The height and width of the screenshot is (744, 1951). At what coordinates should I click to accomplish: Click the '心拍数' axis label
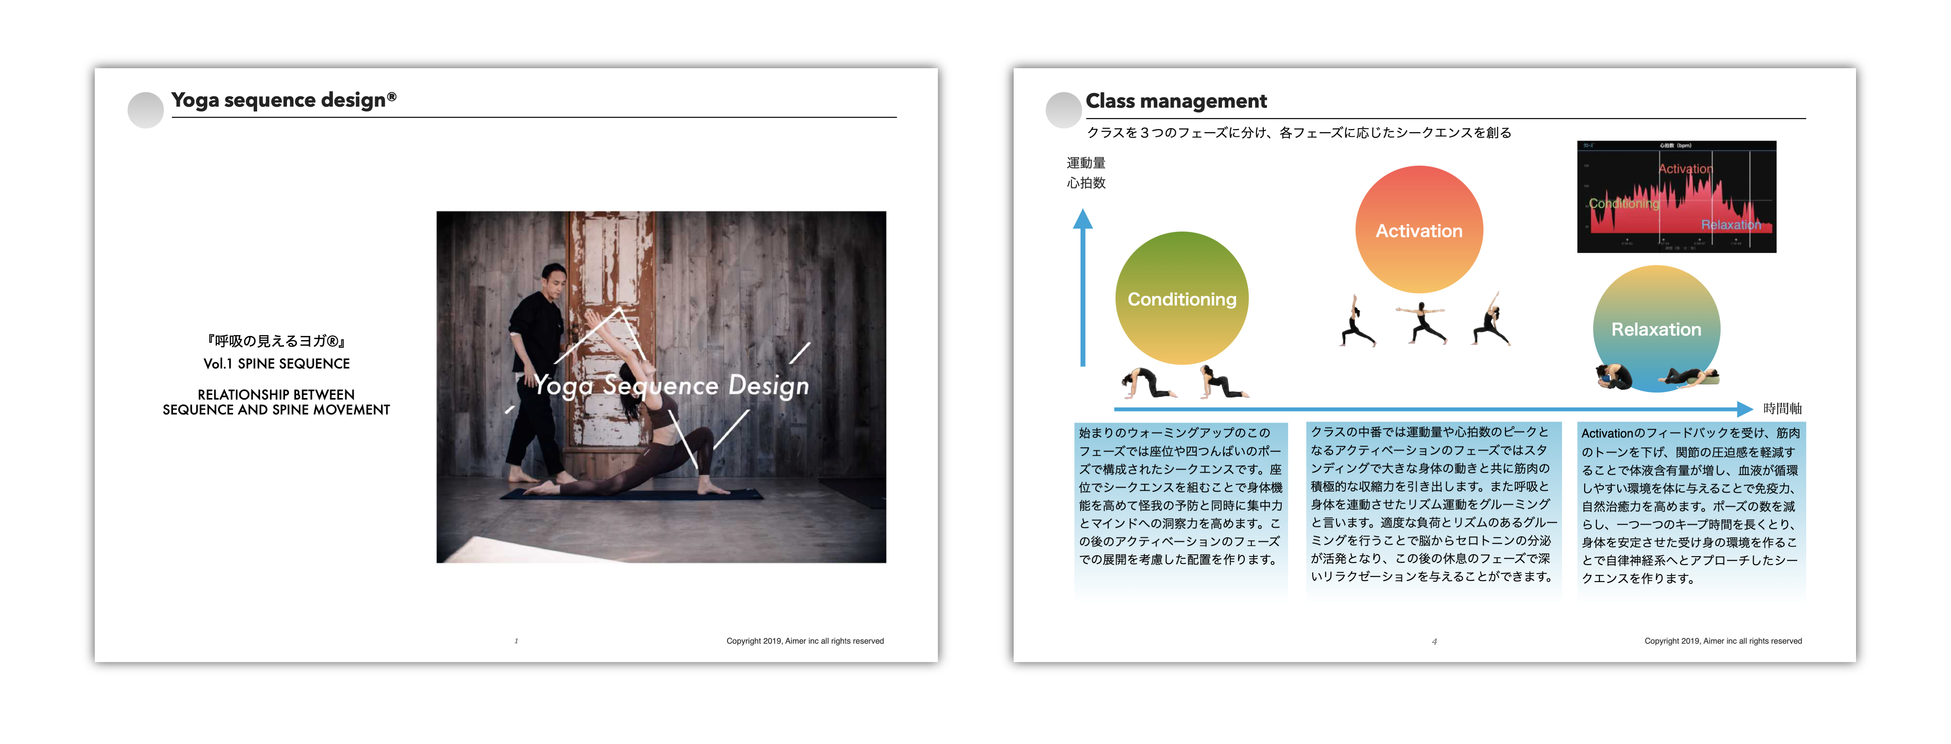(1086, 183)
